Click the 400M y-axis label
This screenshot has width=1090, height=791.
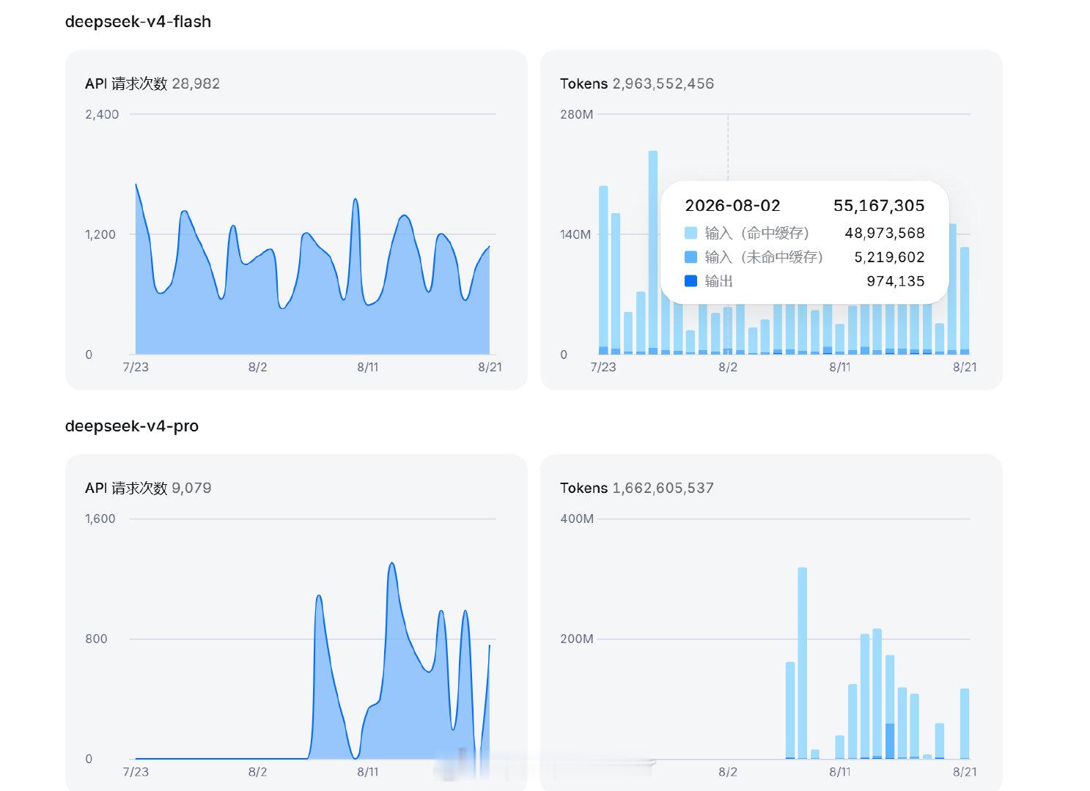(x=577, y=519)
